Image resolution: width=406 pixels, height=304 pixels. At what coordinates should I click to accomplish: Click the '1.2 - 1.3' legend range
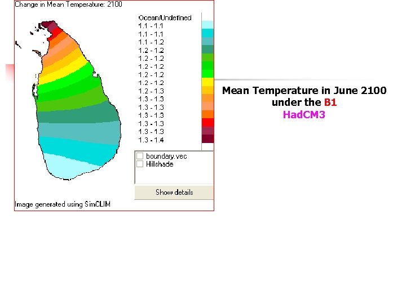(x=151, y=91)
